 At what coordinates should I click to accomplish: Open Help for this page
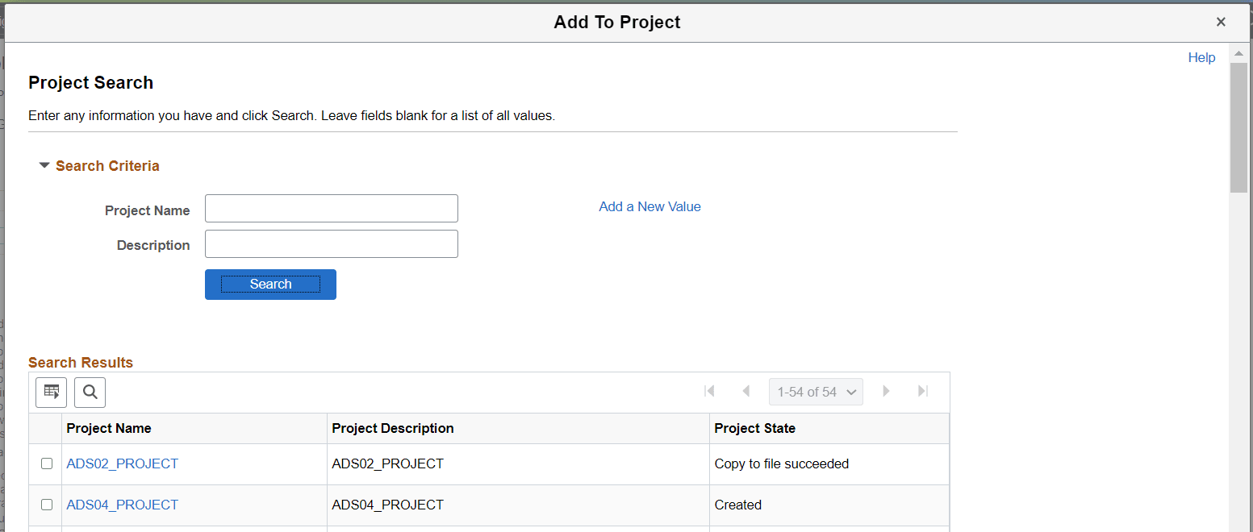pos(1201,57)
